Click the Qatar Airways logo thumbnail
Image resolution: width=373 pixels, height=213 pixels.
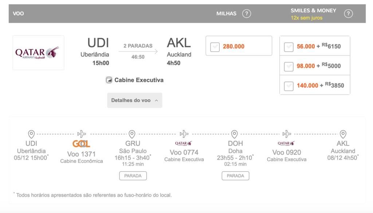[38, 53]
